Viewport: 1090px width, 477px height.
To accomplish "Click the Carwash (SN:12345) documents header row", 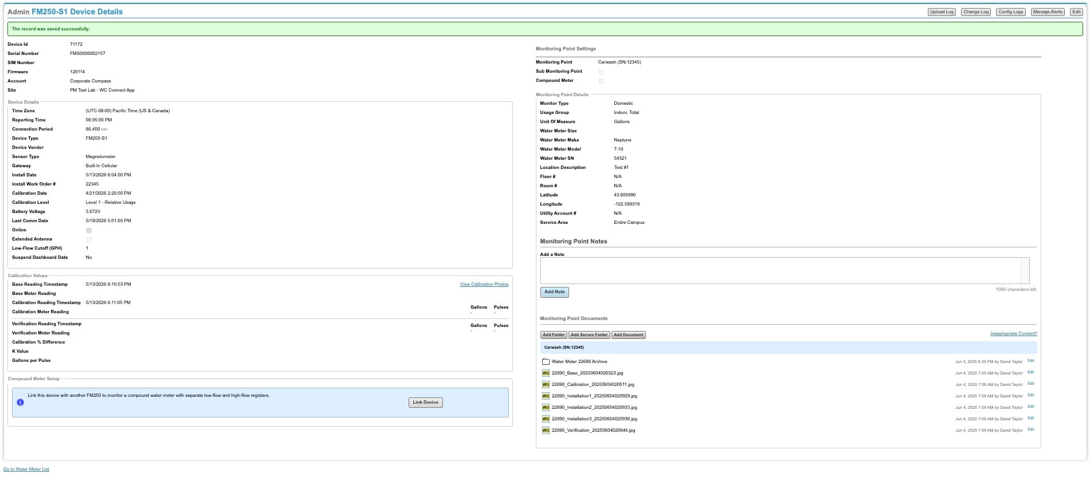I will (x=789, y=348).
